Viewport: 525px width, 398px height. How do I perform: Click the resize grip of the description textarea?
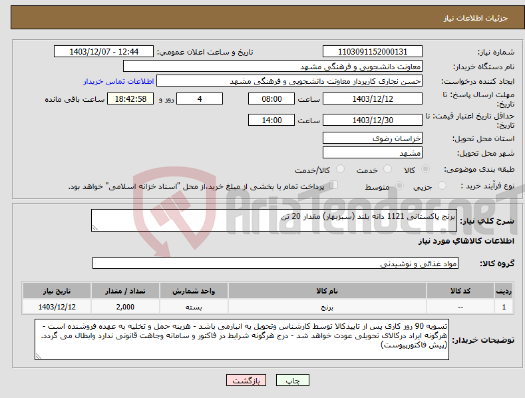coord(95,228)
